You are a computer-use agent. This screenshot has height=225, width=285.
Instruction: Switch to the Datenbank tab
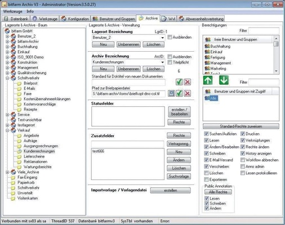click(16, 19)
